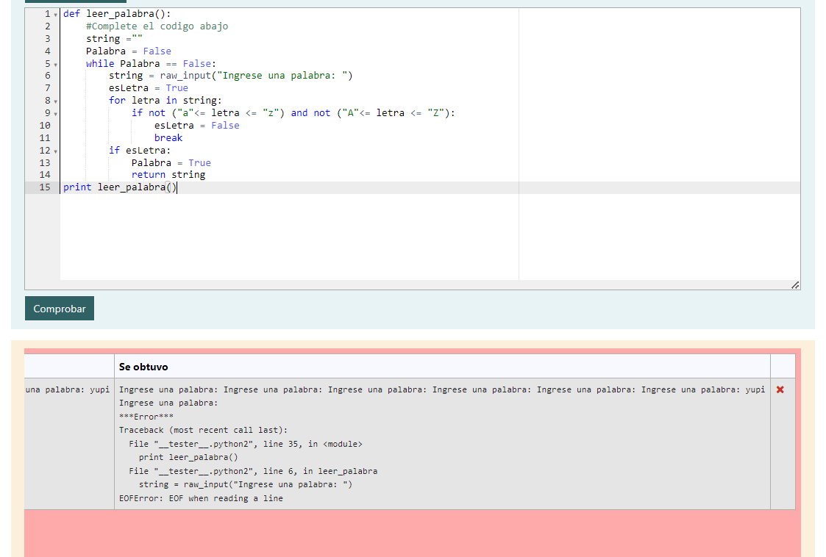
Task: Click line number 10 in the gutter
Action: [45, 126]
